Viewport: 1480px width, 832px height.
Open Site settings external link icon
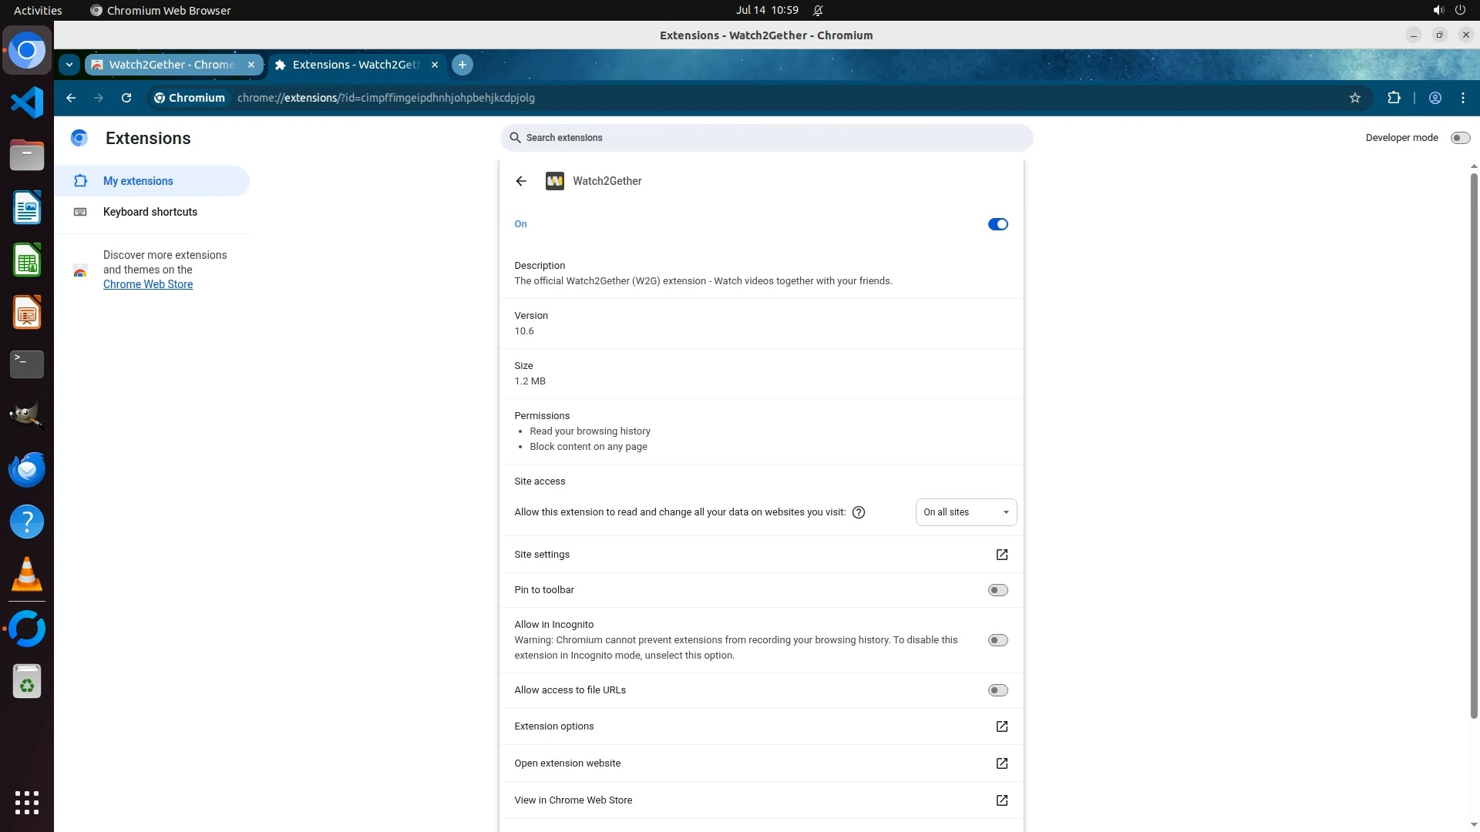(x=1001, y=555)
